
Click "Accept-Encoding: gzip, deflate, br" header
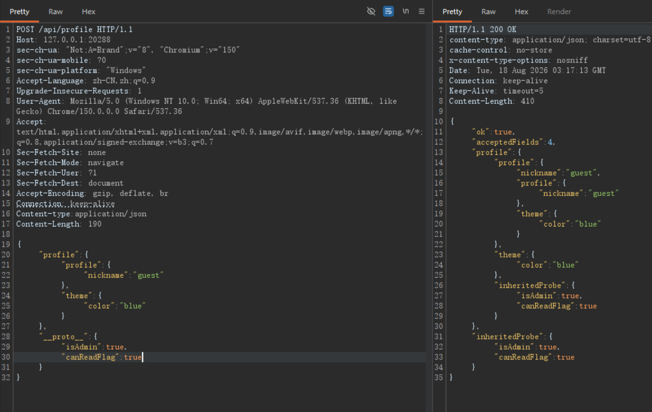pos(92,193)
